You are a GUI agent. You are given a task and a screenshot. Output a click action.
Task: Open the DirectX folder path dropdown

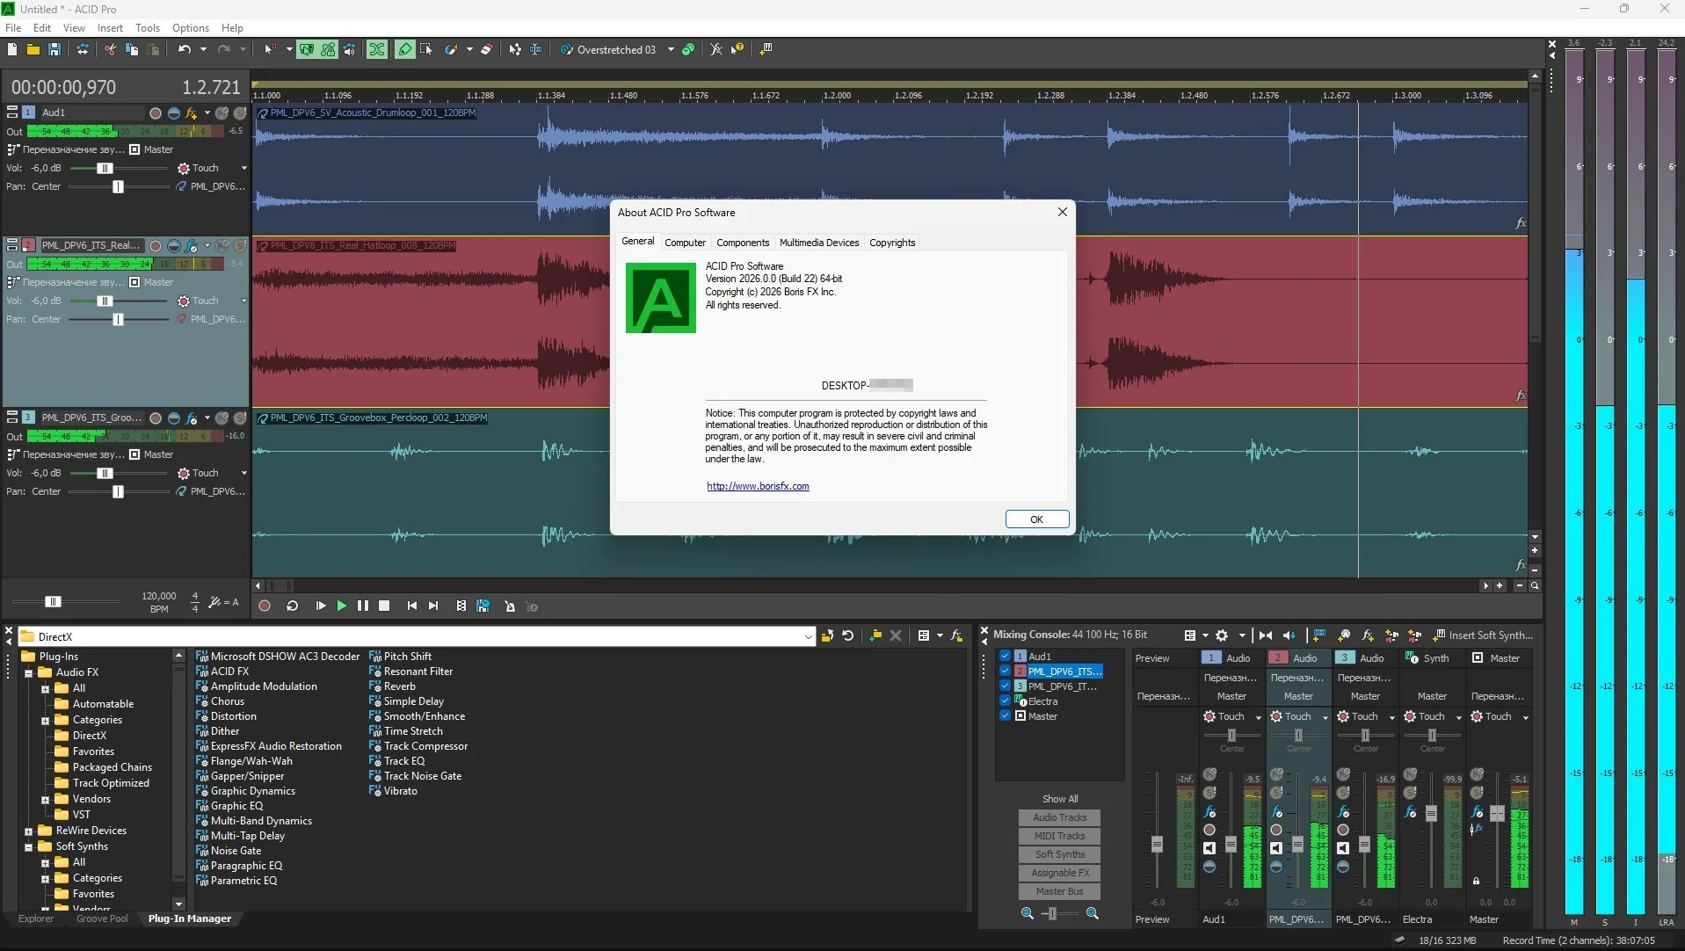click(808, 636)
